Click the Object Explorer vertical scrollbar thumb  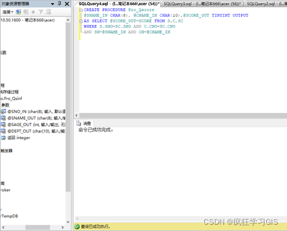[x=68, y=107]
